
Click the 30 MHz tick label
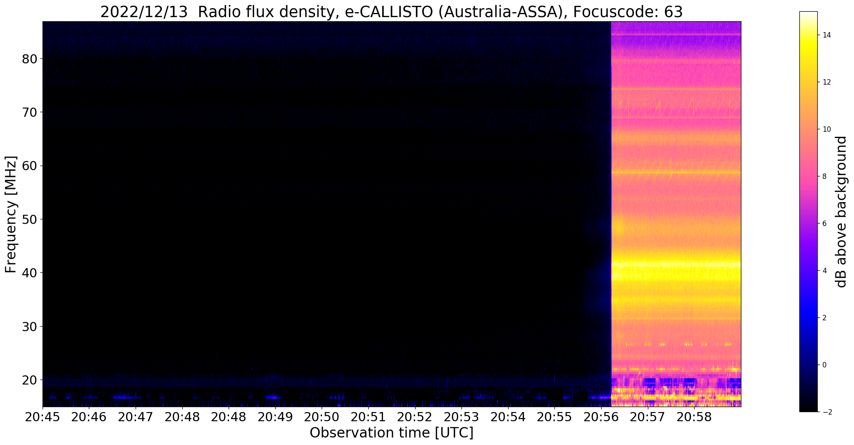[30, 326]
